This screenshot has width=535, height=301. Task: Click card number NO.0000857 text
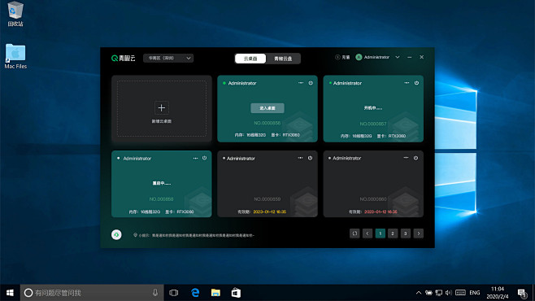click(x=373, y=124)
